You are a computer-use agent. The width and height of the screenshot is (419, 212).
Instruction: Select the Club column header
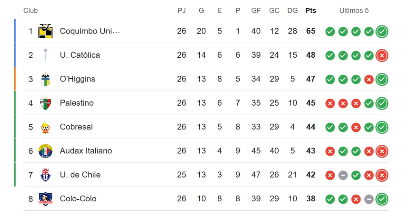(31, 11)
